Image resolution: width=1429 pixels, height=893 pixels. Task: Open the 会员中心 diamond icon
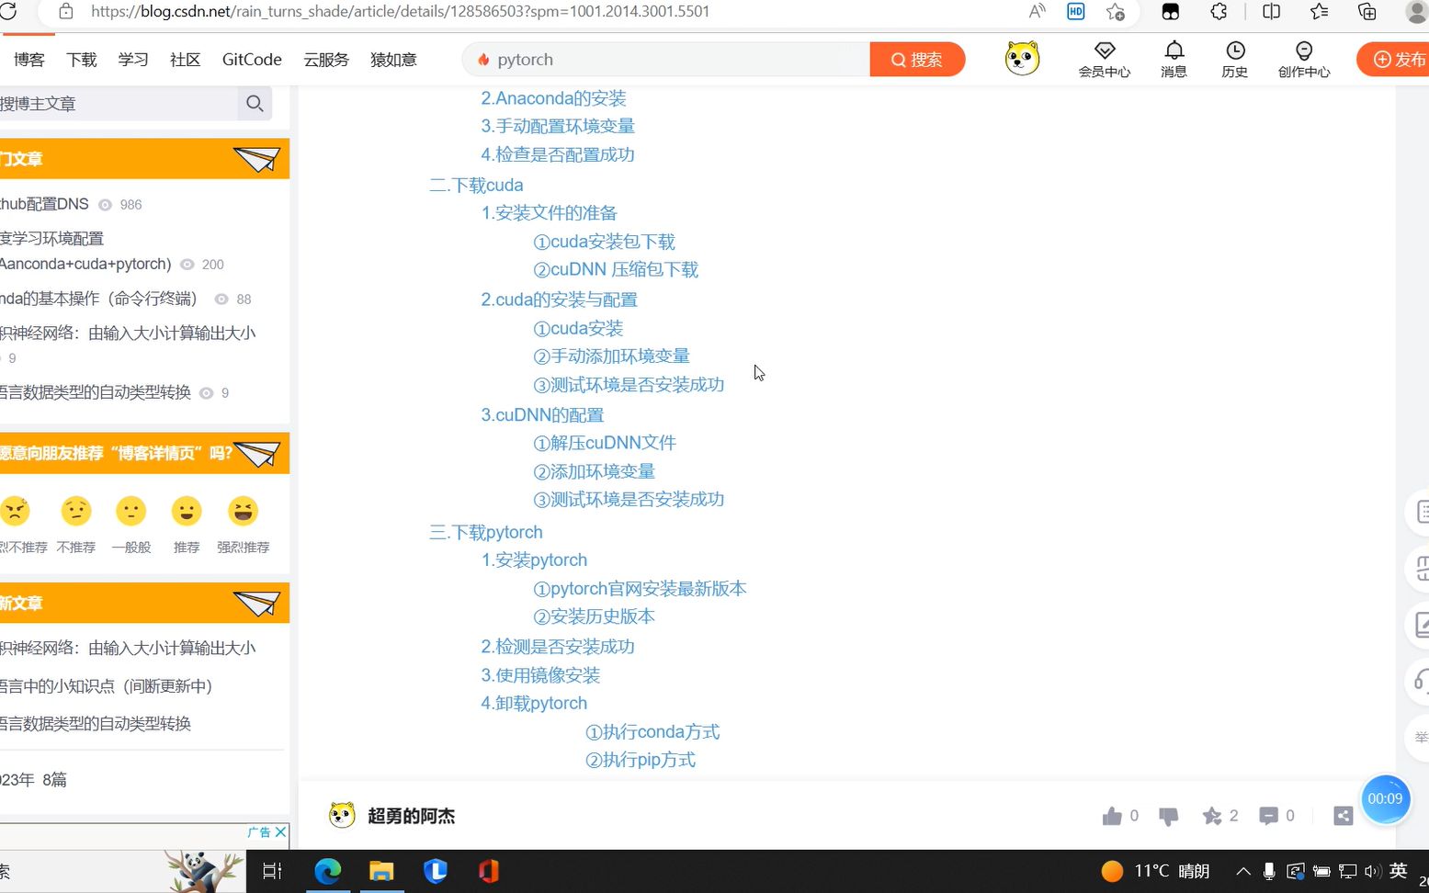click(x=1104, y=60)
